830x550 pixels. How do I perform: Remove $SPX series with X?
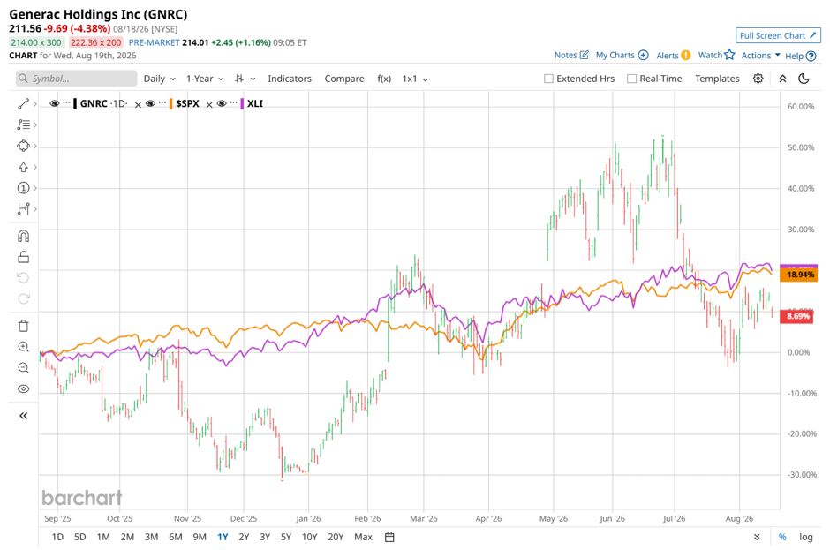[x=209, y=104]
